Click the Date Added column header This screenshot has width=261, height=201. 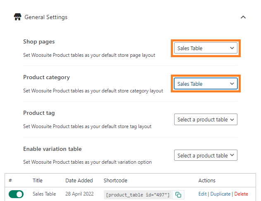[79, 180]
